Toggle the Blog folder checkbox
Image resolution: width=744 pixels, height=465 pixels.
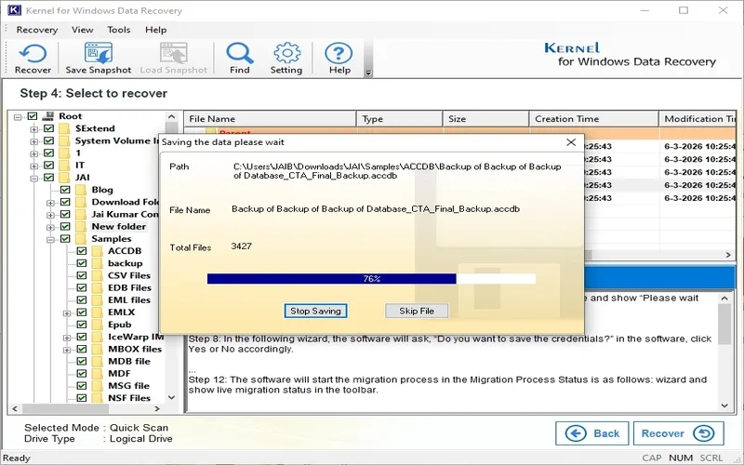pyautogui.click(x=65, y=190)
